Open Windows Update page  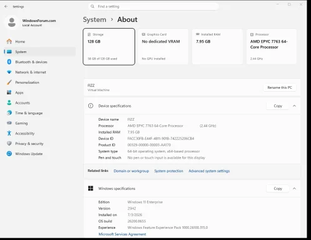[39, 154]
